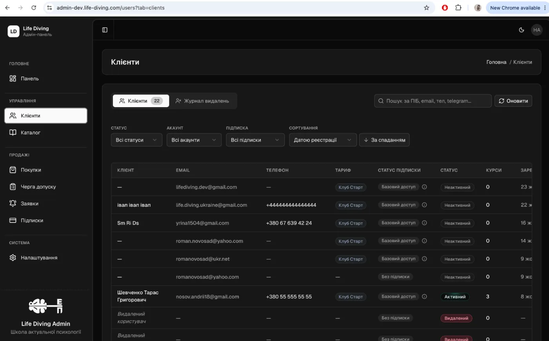Open Налаштування in the sidebar
The height and width of the screenshot is (341, 549).
[x=45, y=258]
